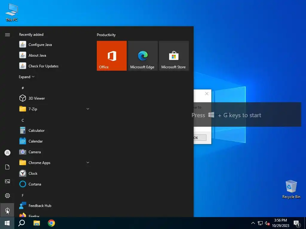Select the This PC desktop icon

point(12,12)
